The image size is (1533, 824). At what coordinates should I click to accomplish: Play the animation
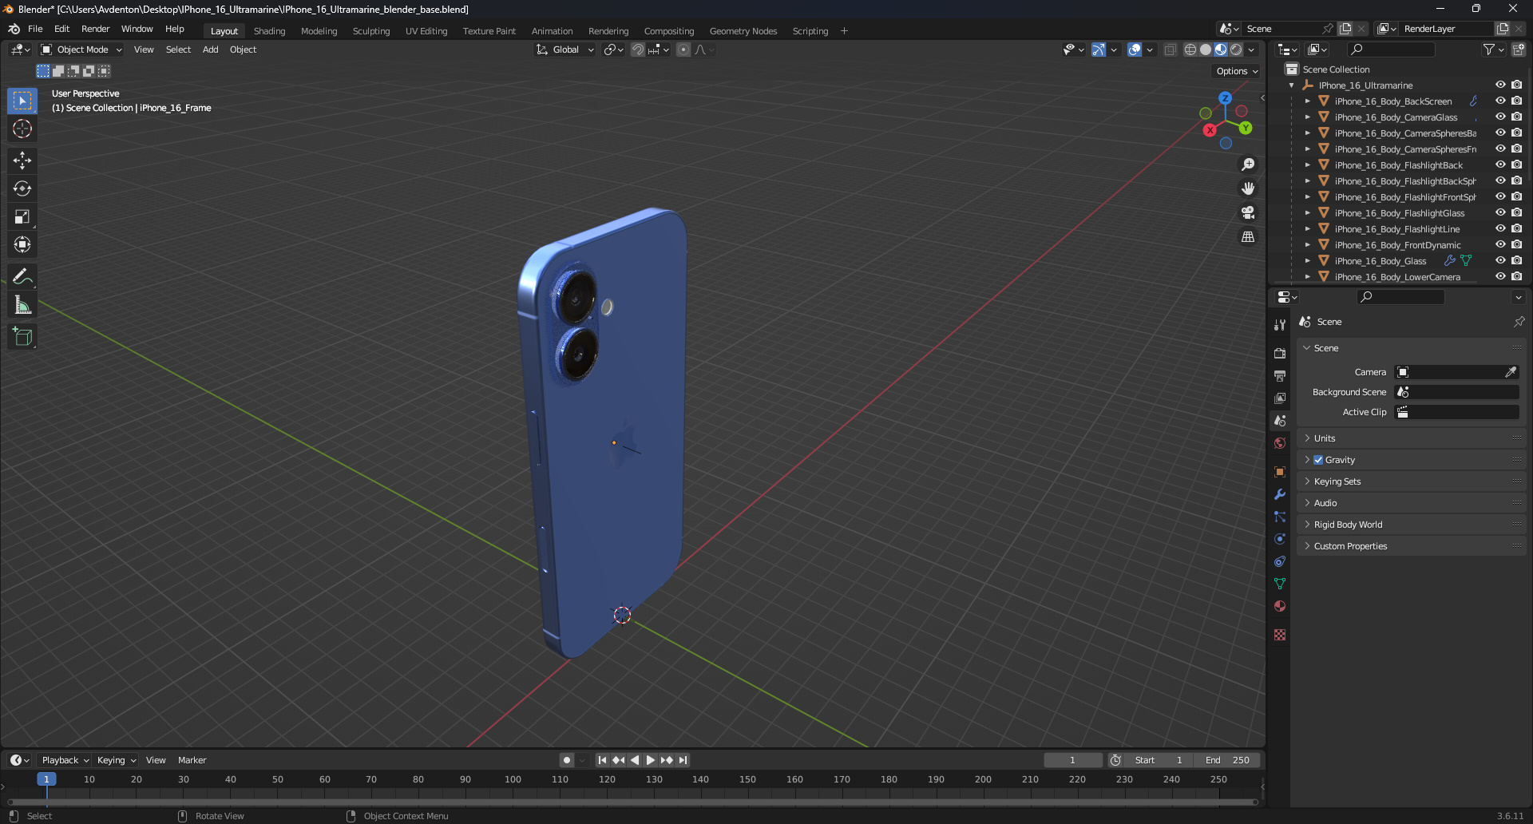pos(650,760)
